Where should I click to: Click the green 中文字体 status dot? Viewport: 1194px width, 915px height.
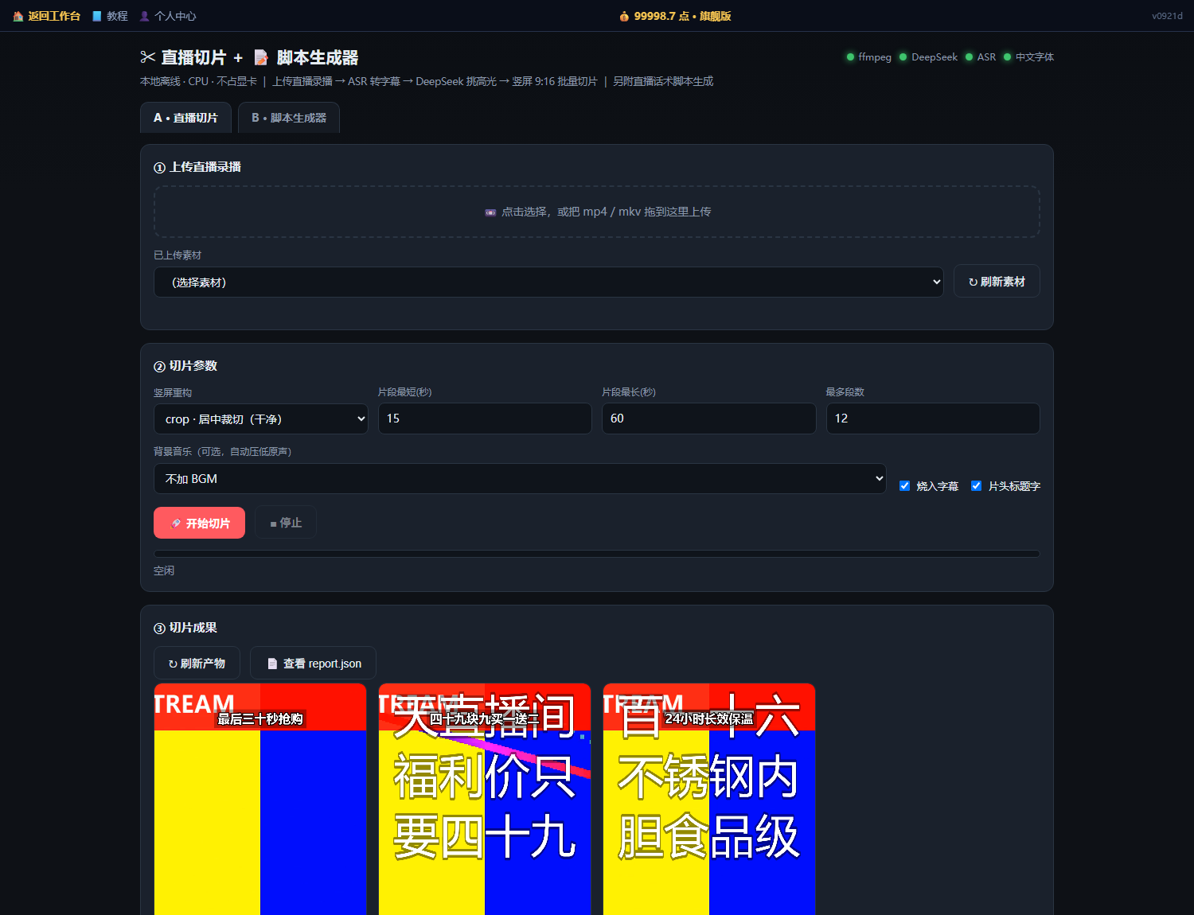point(1007,56)
